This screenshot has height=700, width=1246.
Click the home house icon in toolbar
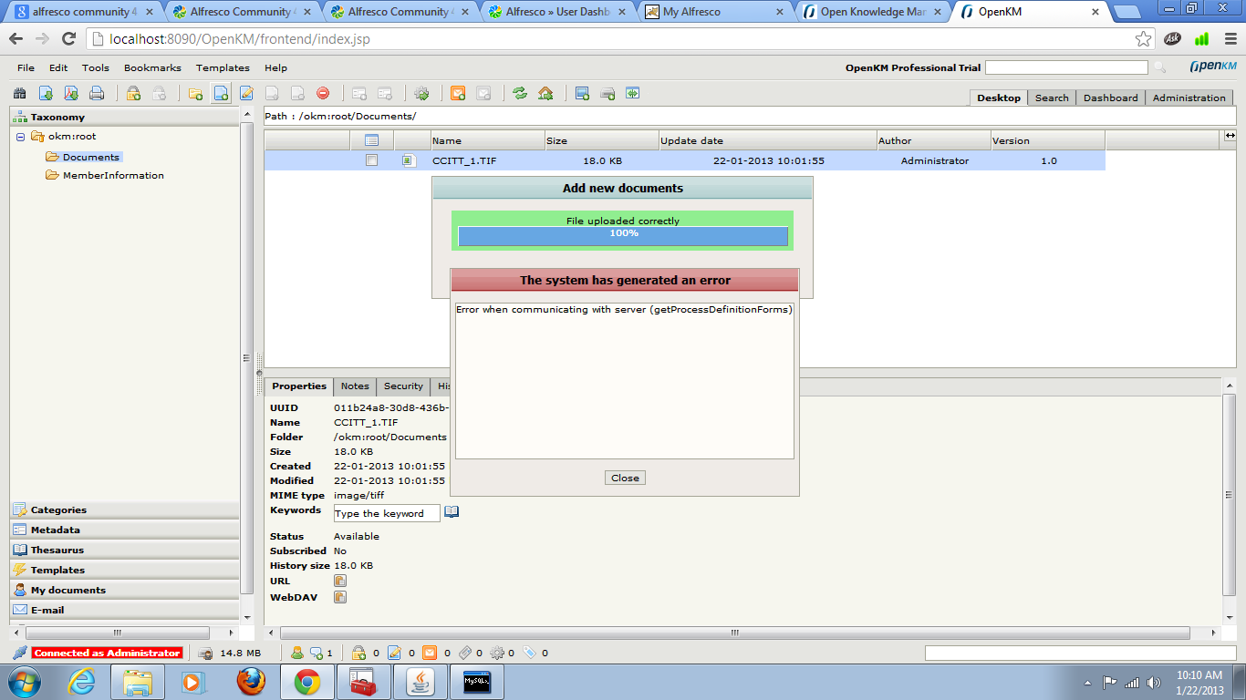[x=545, y=93]
